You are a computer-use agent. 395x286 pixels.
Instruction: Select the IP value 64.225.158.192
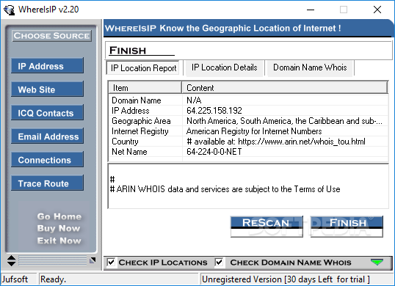214,111
